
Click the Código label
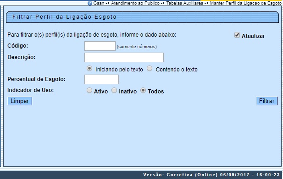pyautogui.click(x=18, y=46)
